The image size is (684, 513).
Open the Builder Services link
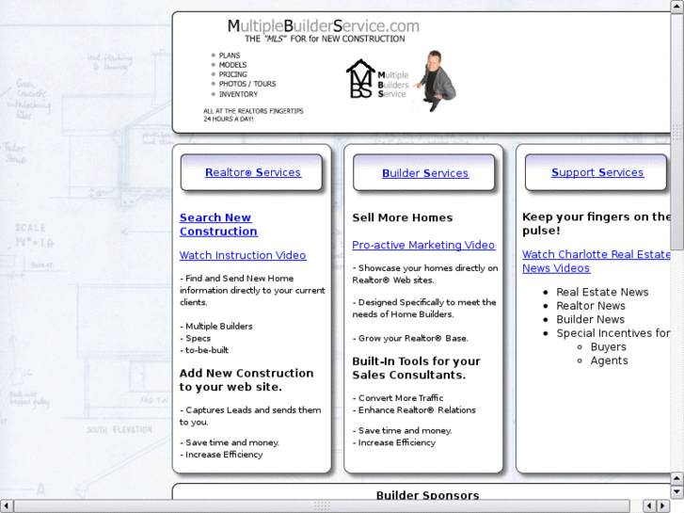(425, 173)
